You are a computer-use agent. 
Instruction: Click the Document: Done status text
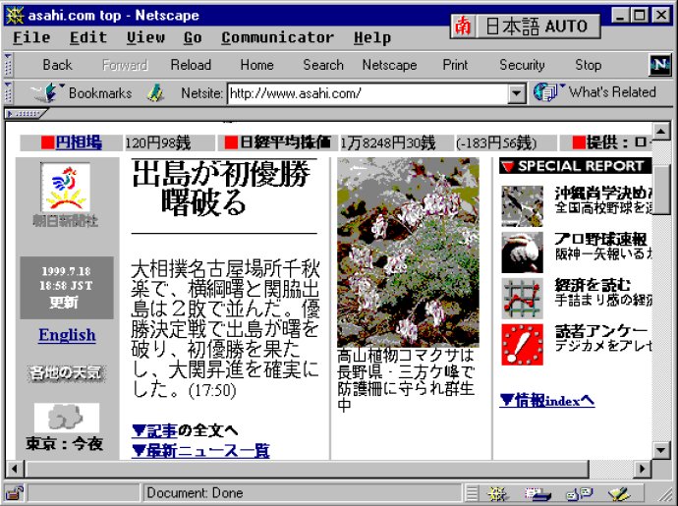(x=195, y=493)
